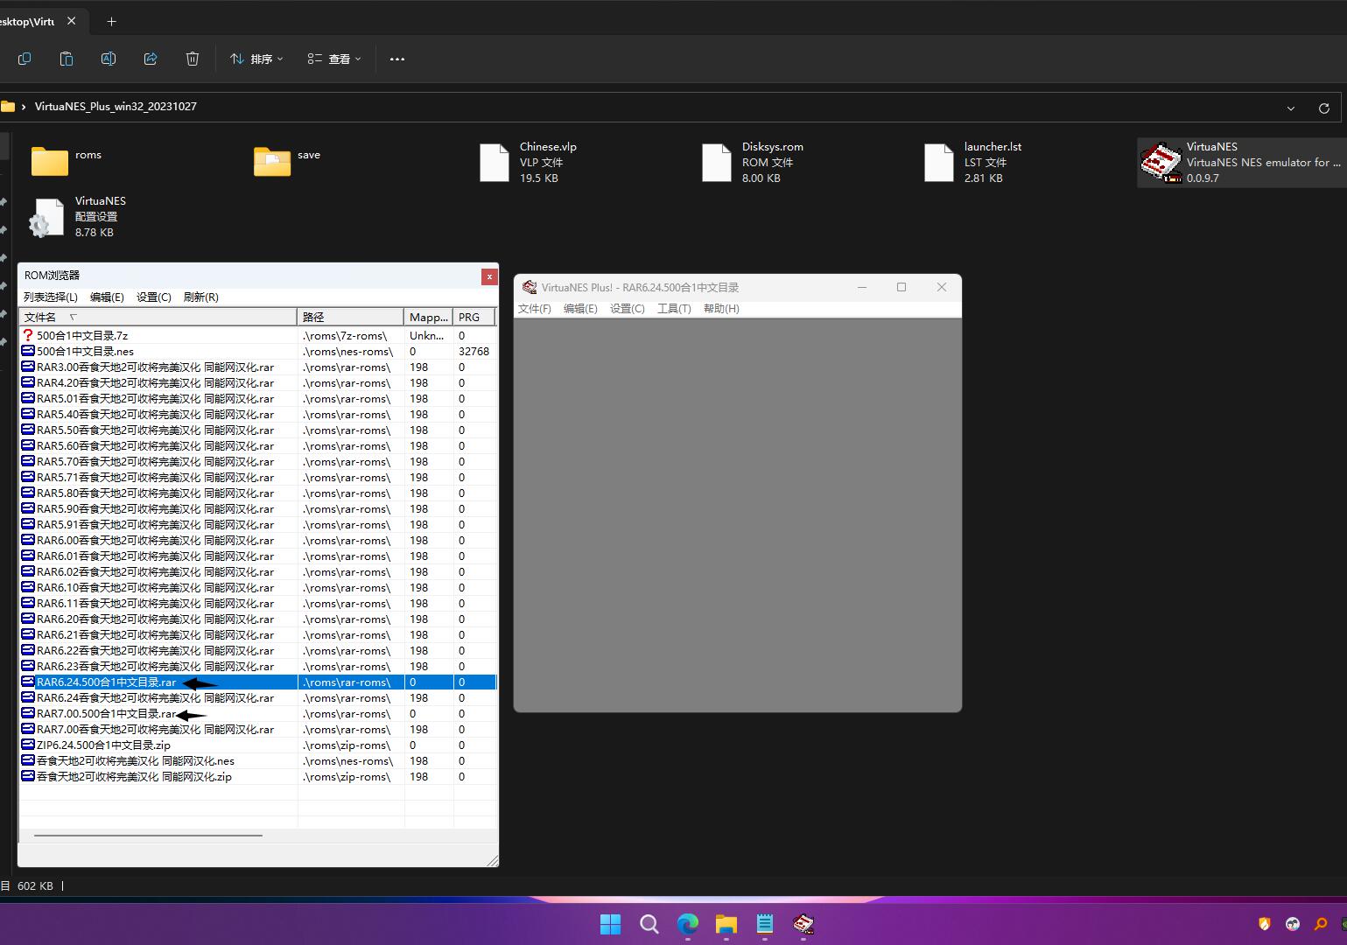1347x945 pixels.
Task: Select the launcher.lst file
Action: click(x=973, y=162)
